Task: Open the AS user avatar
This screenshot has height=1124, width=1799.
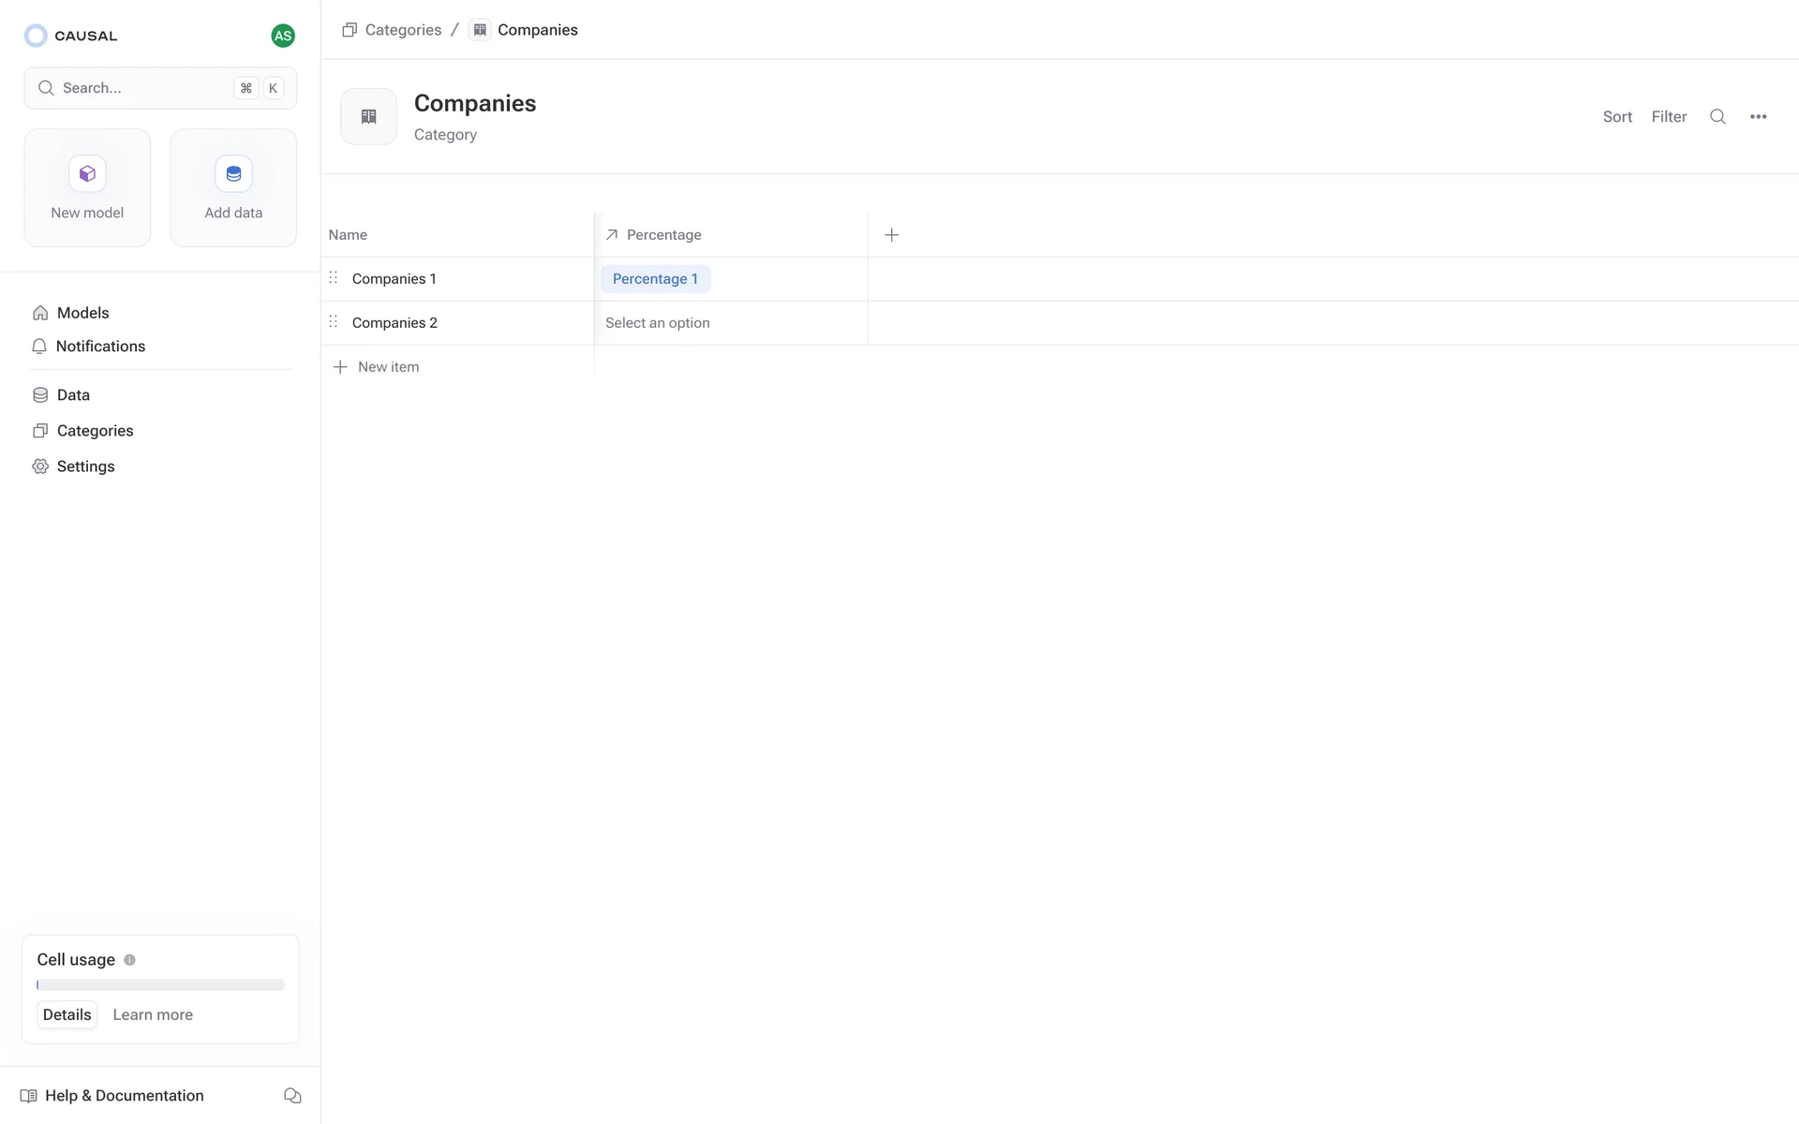Action: point(283,36)
